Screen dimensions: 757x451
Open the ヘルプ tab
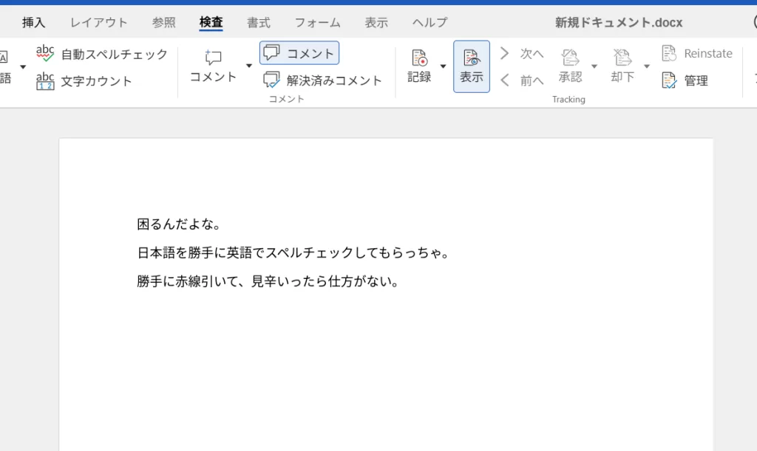point(429,22)
